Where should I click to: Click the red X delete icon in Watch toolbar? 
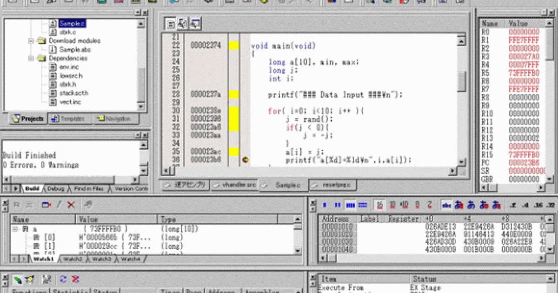click(x=71, y=205)
